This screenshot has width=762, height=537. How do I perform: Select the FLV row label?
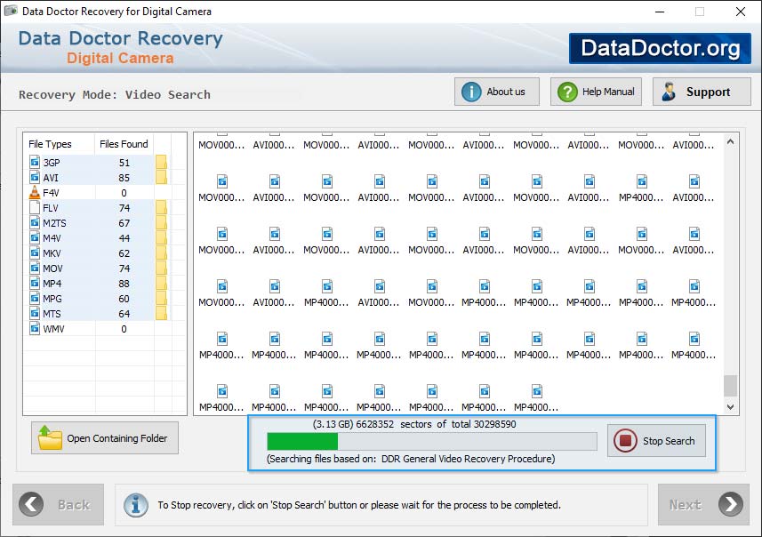pos(51,208)
